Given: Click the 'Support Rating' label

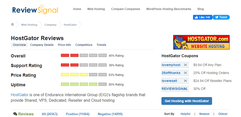Looking at the screenshot, I should coord(26,66).
